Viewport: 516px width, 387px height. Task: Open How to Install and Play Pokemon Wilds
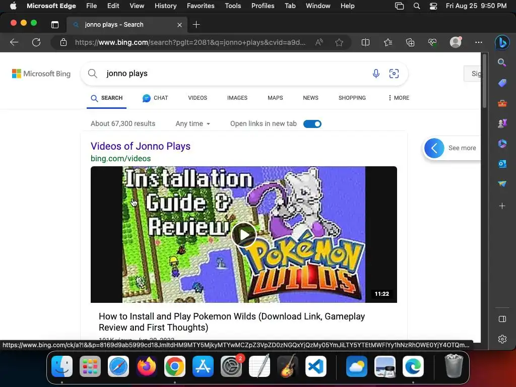[232, 322]
